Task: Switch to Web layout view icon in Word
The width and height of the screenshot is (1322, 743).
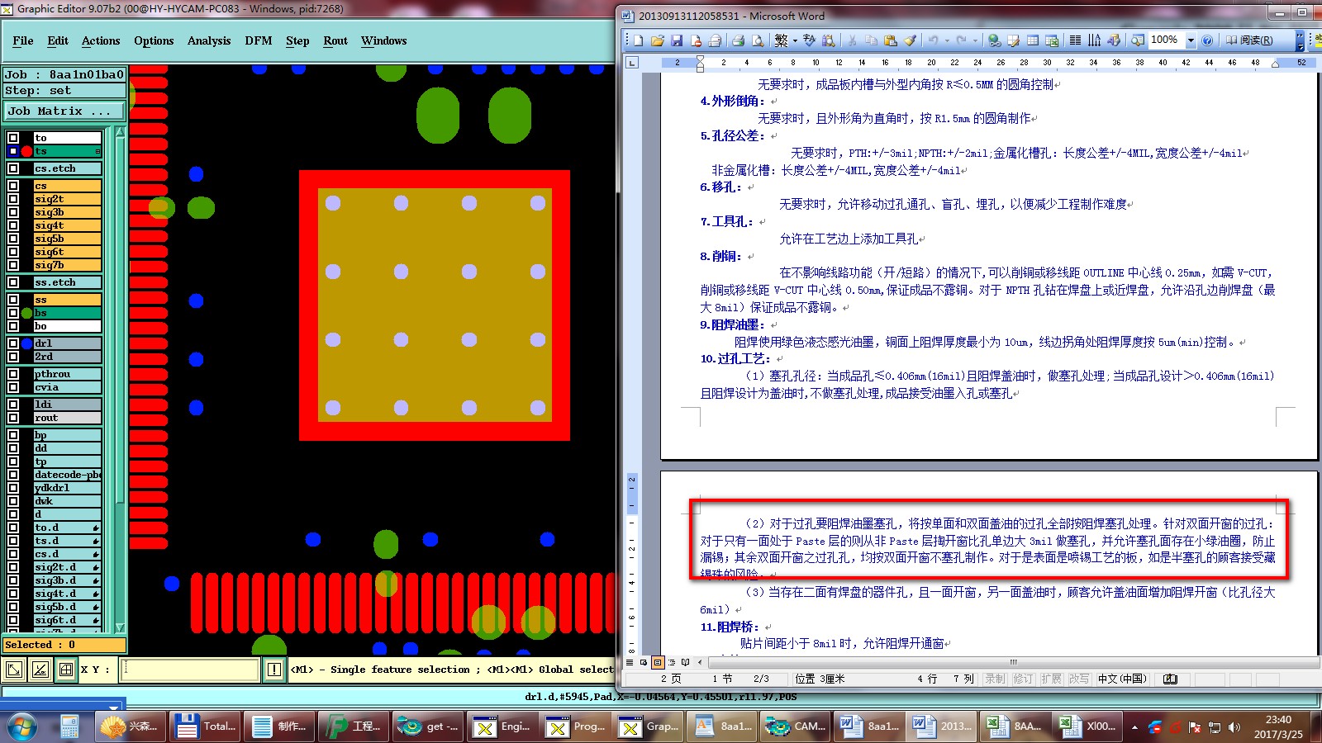Action: [644, 662]
